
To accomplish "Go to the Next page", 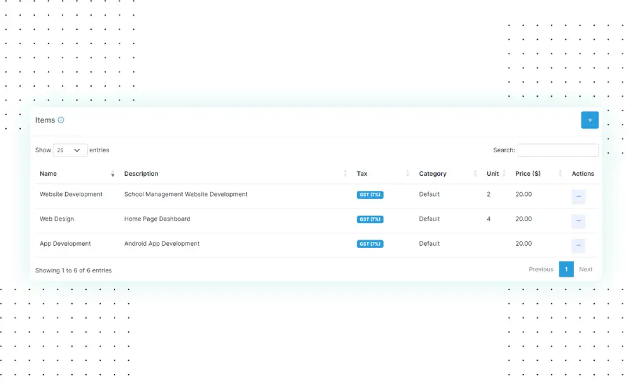I will 586,269.
